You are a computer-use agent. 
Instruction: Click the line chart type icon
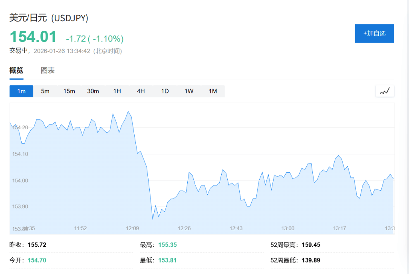tap(385, 91)
